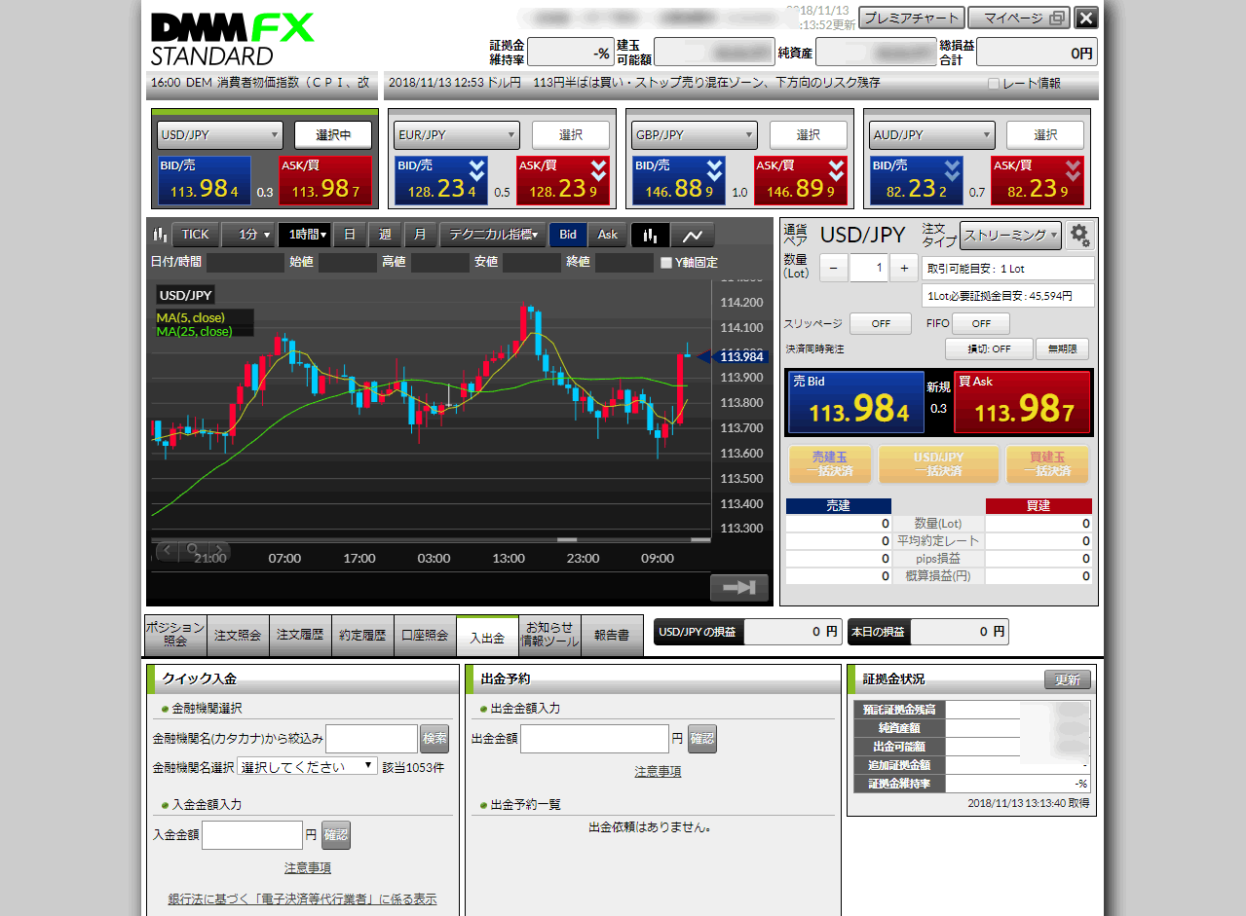Open マイページ in new window

click(x=1019, y=18)
